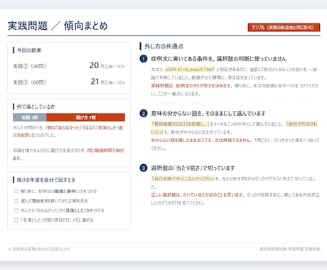Click the 実践② (40問) row label
327x270 pixels.
(29, 66)
